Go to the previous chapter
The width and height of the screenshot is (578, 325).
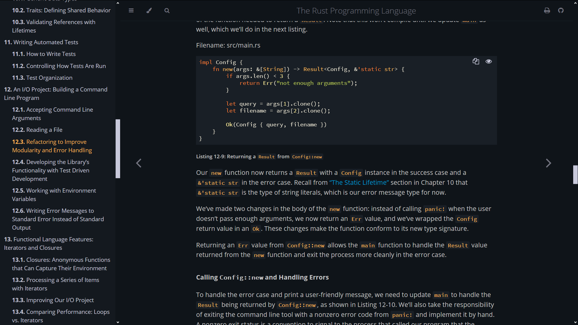pyautogui.click(x=138, y=163)
